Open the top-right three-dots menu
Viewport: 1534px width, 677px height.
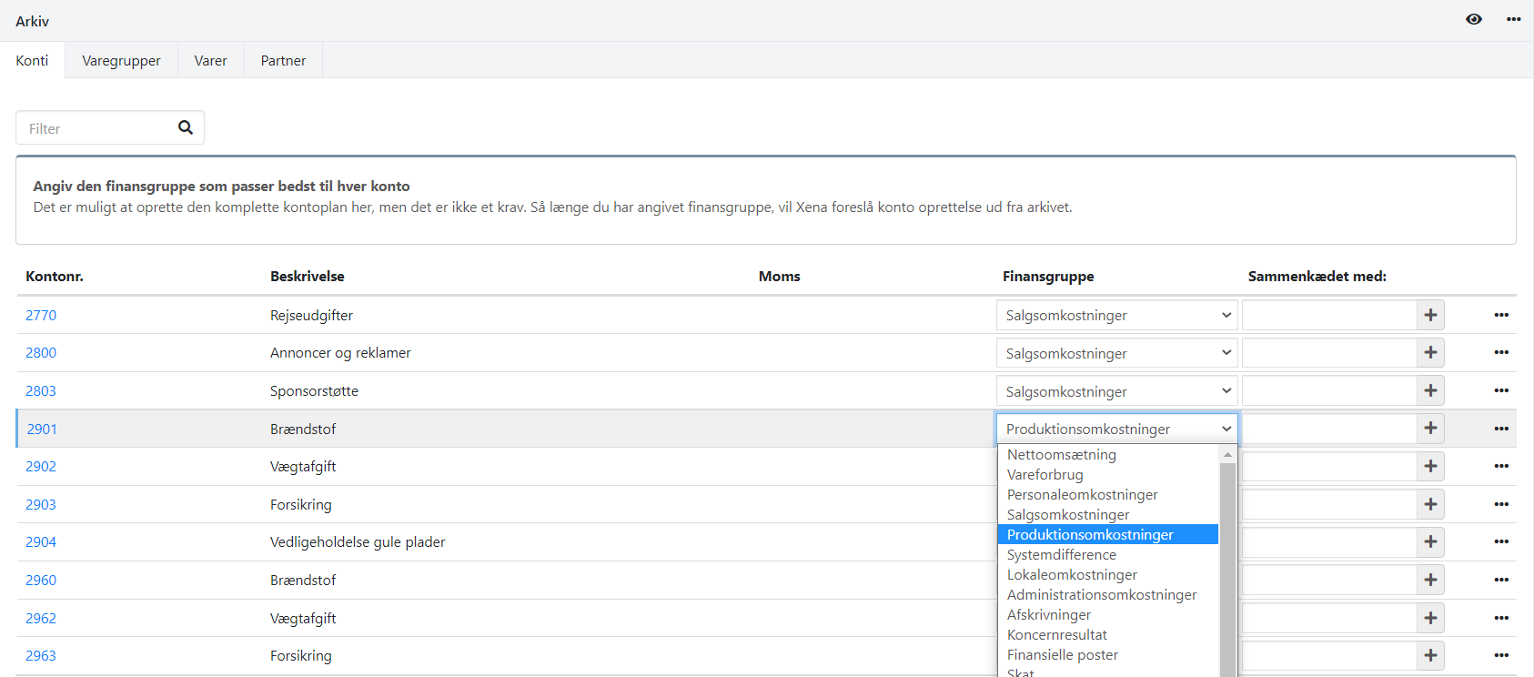(x=1513, y=19)
